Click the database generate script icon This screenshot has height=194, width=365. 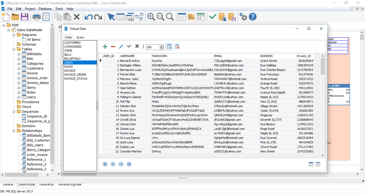(x=222, y=17)
